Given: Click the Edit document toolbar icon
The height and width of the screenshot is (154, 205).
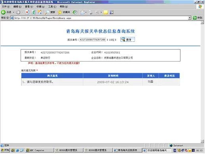Looking at the screenshot, I should tap(97, 12).
